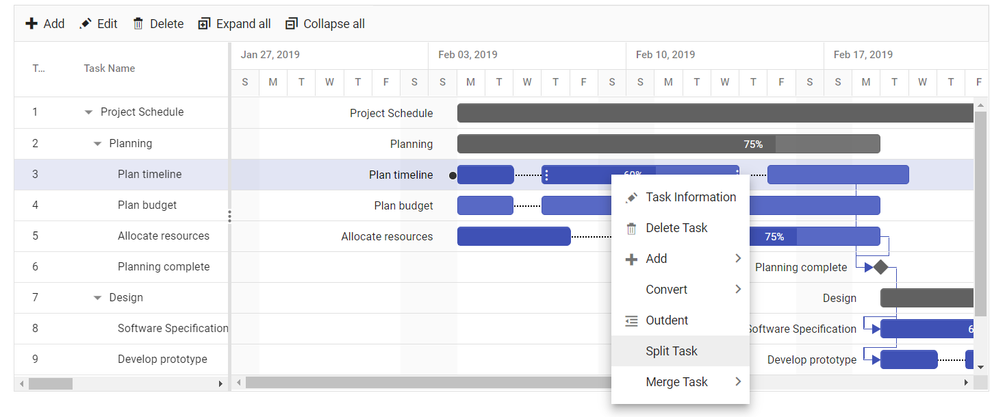Image resolution: width=1005 pixels, height=417 pixels.
Task: Click the right arrow of the task grid scrollbar
Action: [220, 383]
